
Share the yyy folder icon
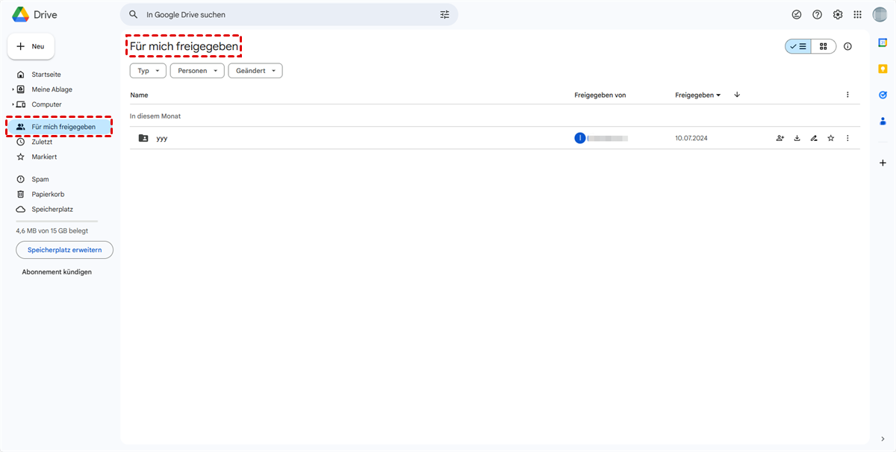(x=780, y=138)
